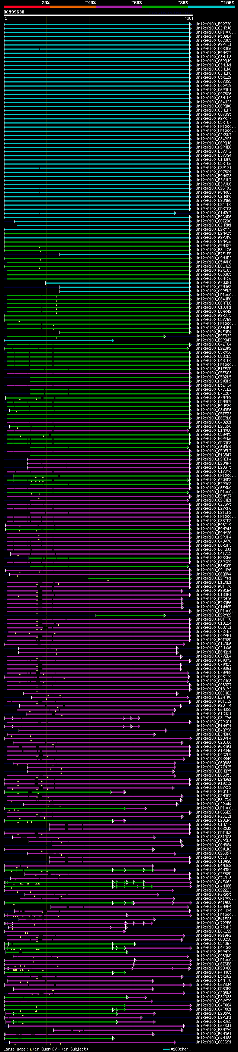Select hit UniRef100_C0Z2X0
This screenshot has width=238, height=1052.
(213, 221)
